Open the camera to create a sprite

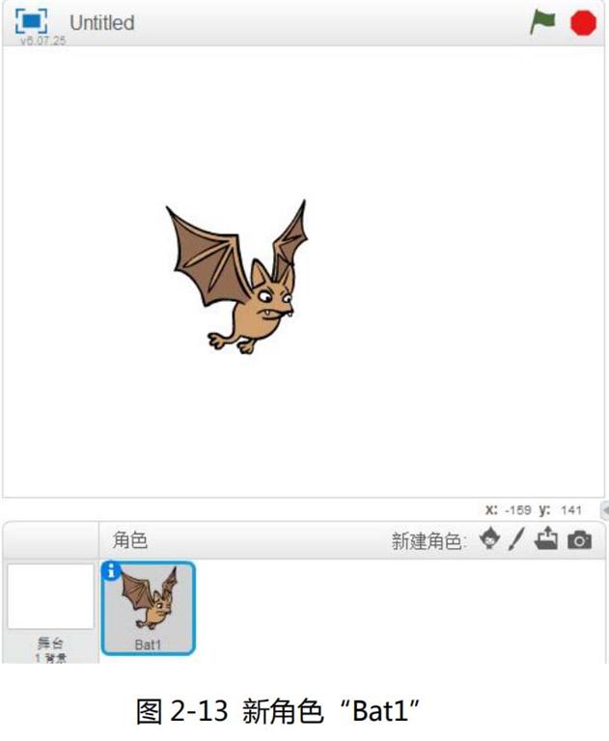coord(579,540)
